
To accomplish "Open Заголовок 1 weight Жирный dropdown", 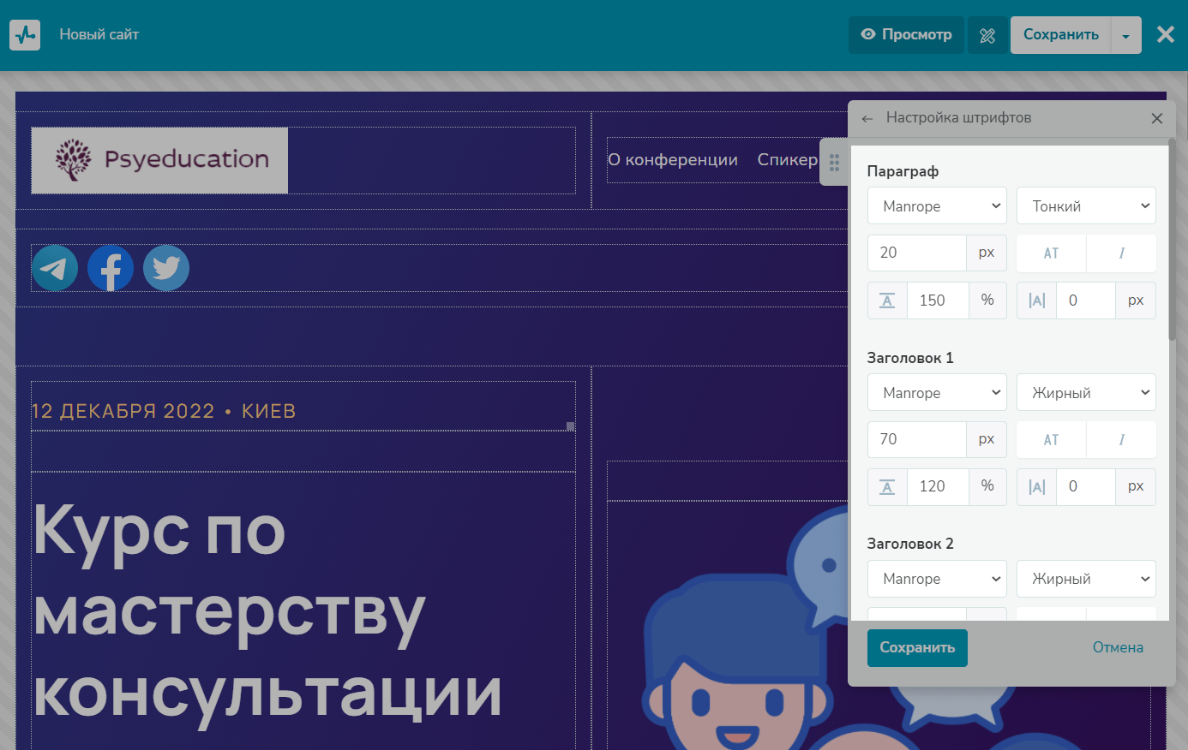I will (1086, 393).
